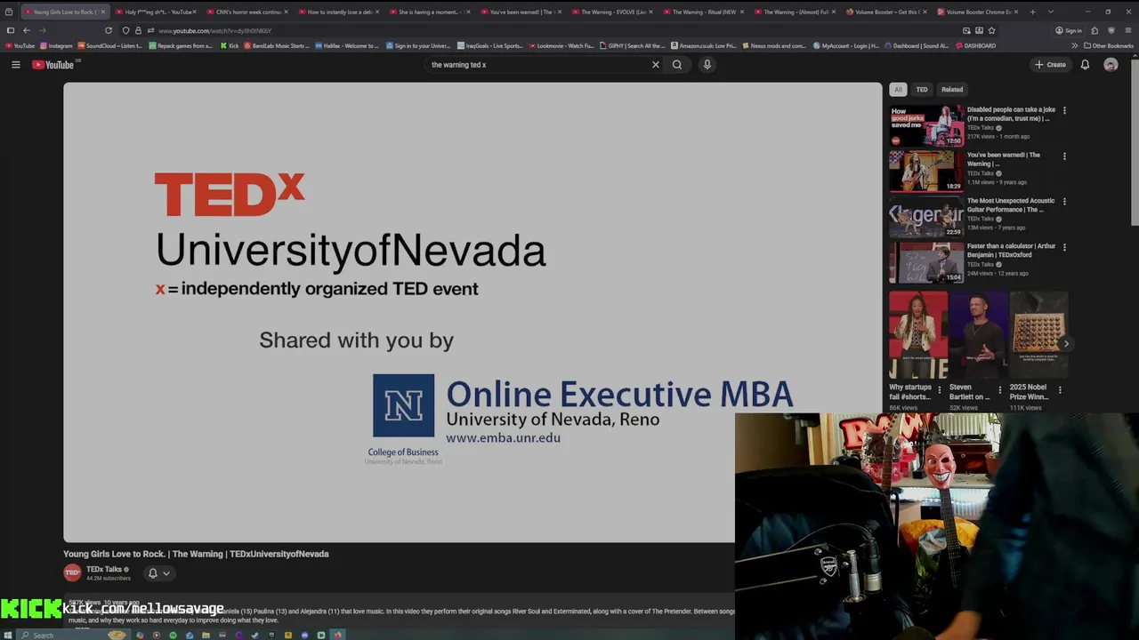Open the YouTube guide hamburger menu
1139x640 pixels.
15,65
